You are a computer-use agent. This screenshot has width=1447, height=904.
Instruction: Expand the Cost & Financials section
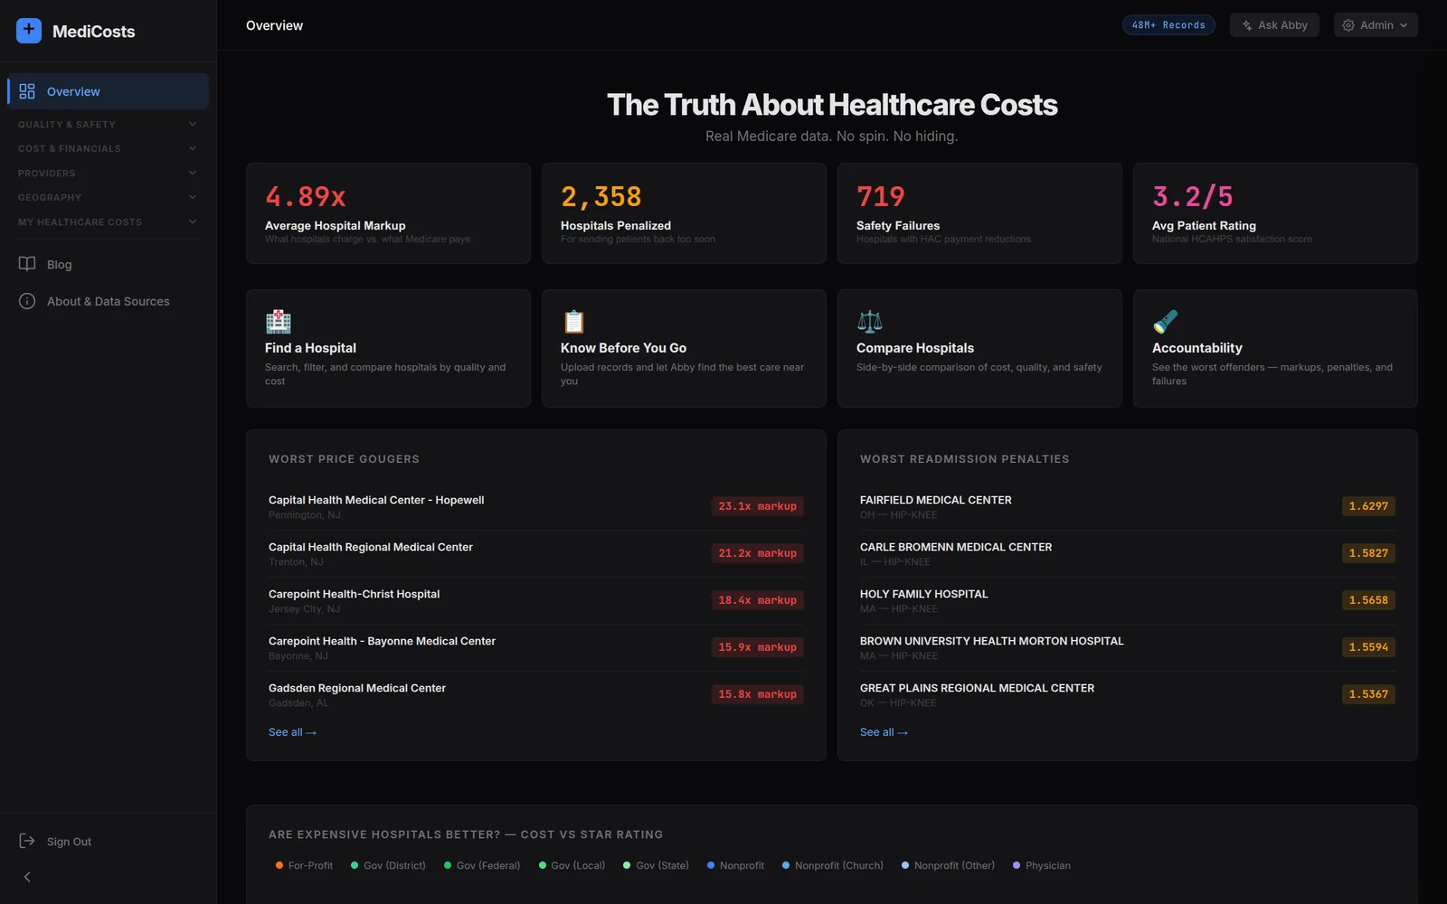(108, 148)
